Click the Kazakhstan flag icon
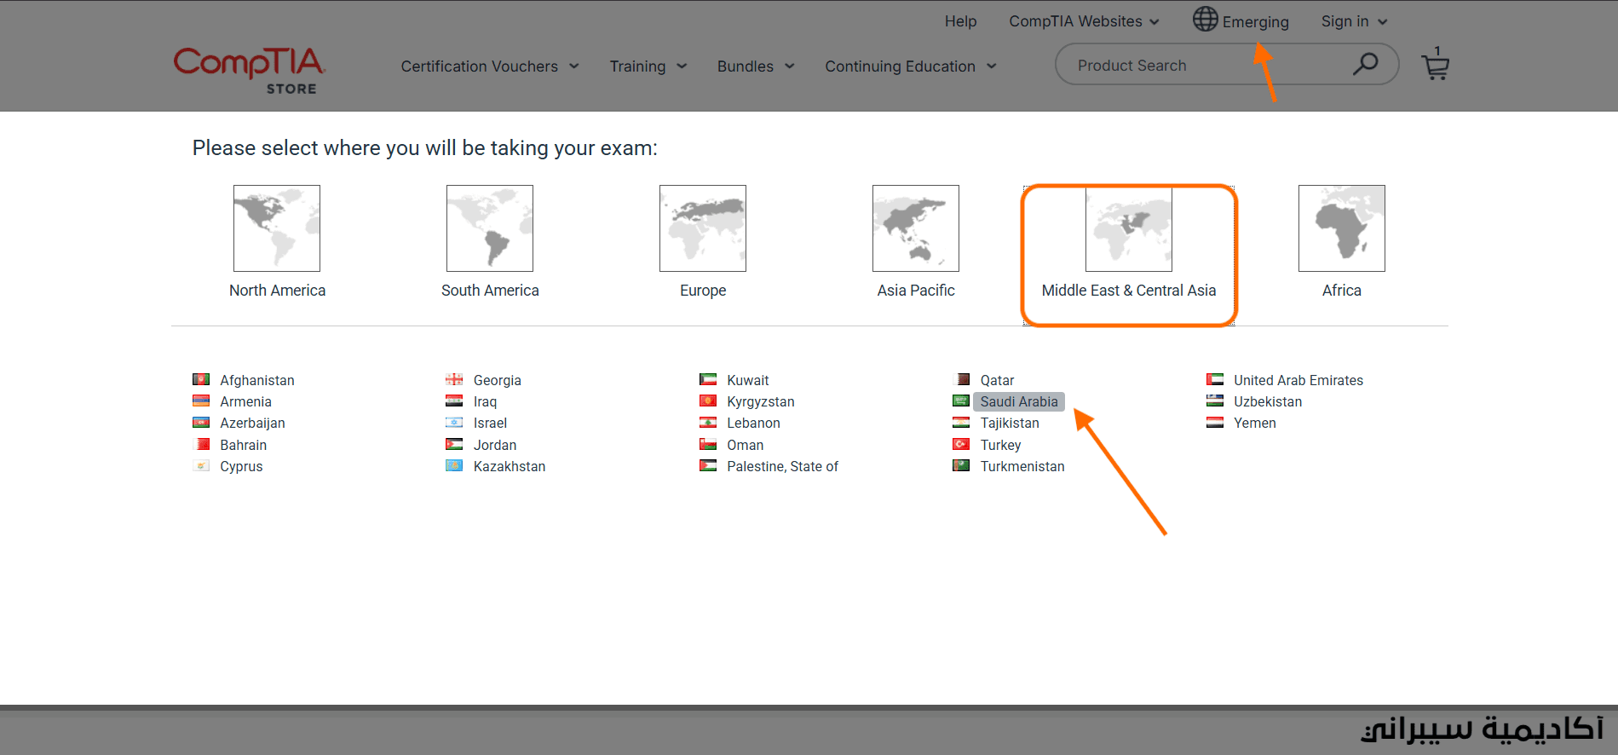 pyautogui.click(x=454, y=465)
